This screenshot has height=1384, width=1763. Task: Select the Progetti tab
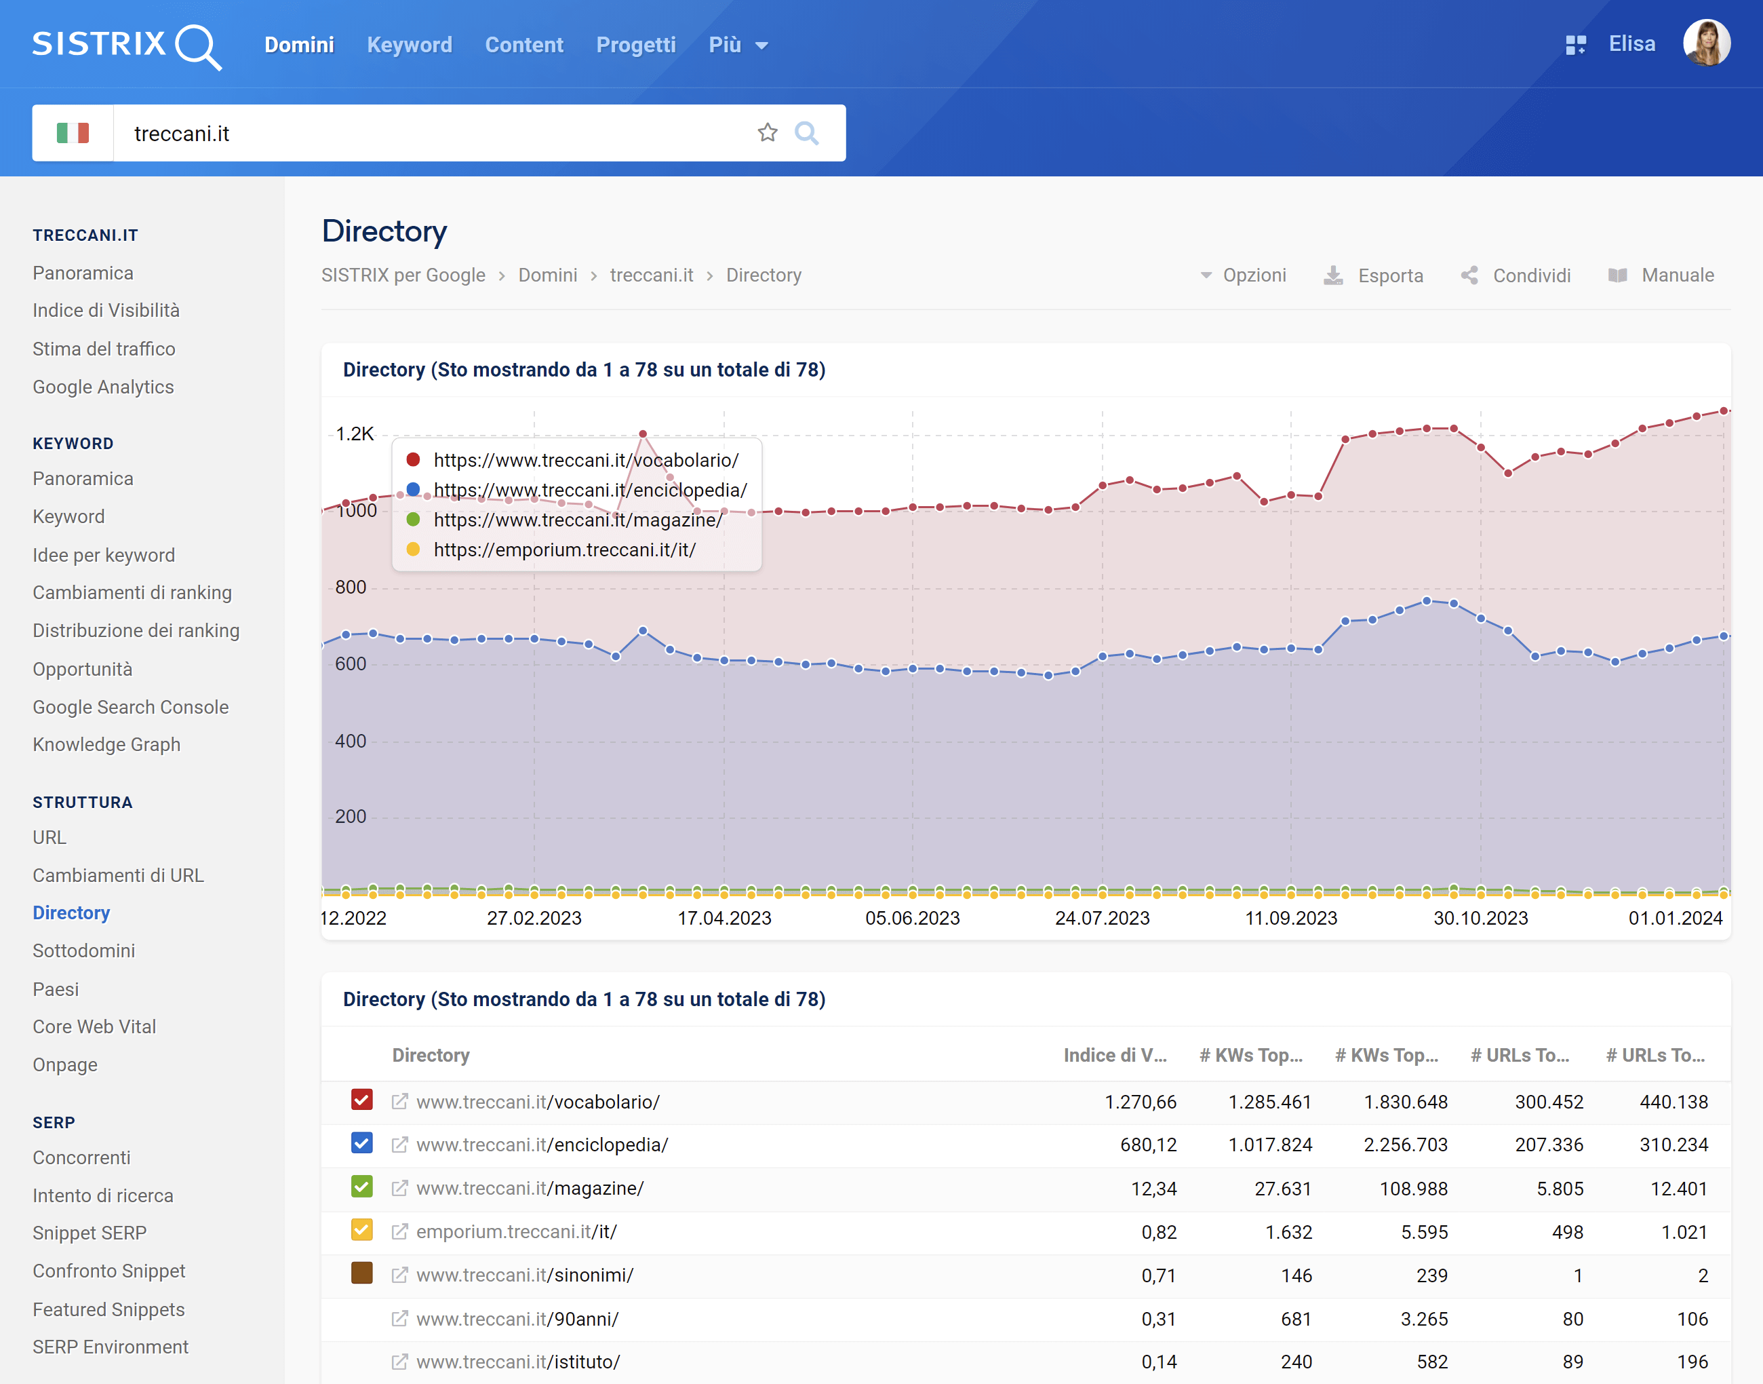coord(636,45)
